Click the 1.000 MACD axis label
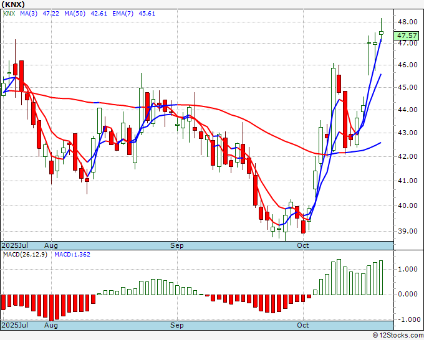The height and width of the screenshot is (340, 424). point(408,269)
